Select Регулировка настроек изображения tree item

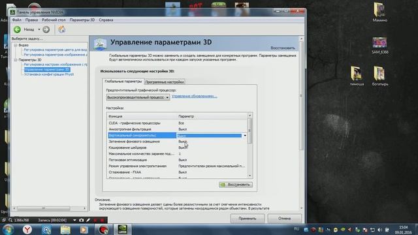pyautogui.click(x=56, y=65)
